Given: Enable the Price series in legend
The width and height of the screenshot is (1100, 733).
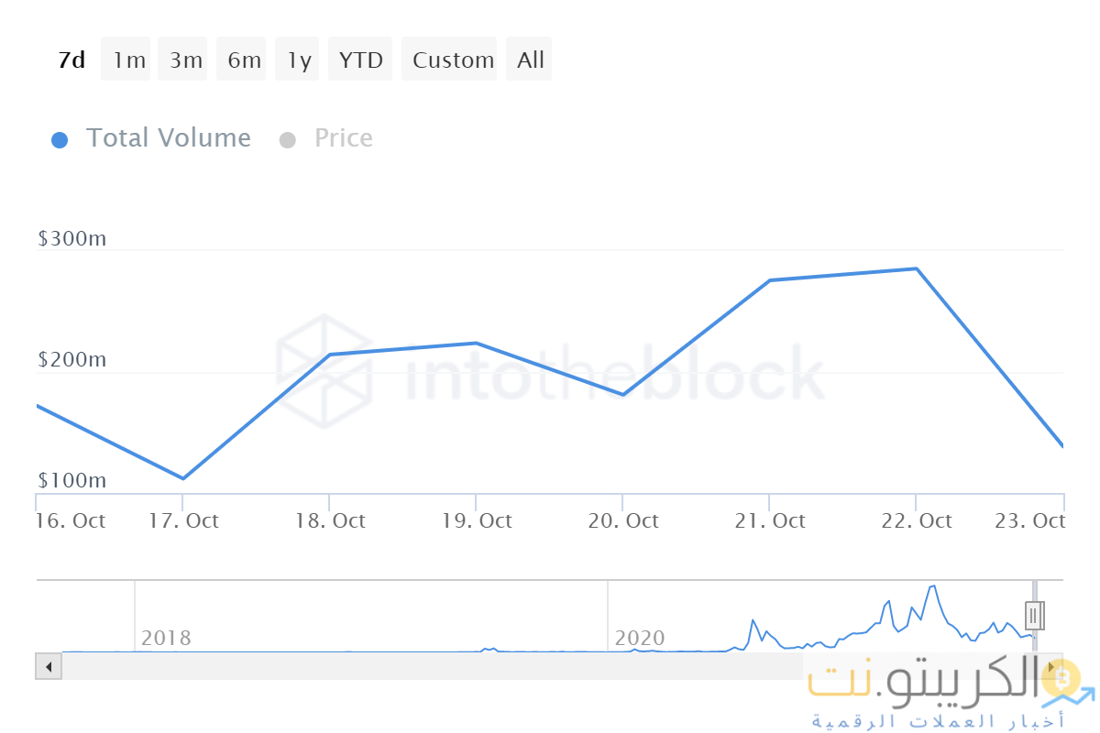Looking at the screenshot, I should coord(343,138).
